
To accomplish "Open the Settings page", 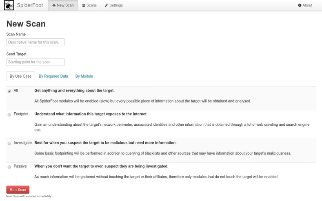I will (x=114, y=5).
